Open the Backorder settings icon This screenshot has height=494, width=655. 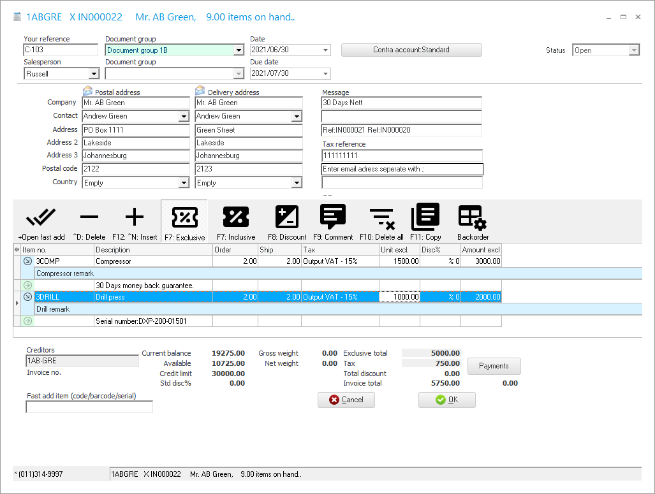click(x=473, y=218)
